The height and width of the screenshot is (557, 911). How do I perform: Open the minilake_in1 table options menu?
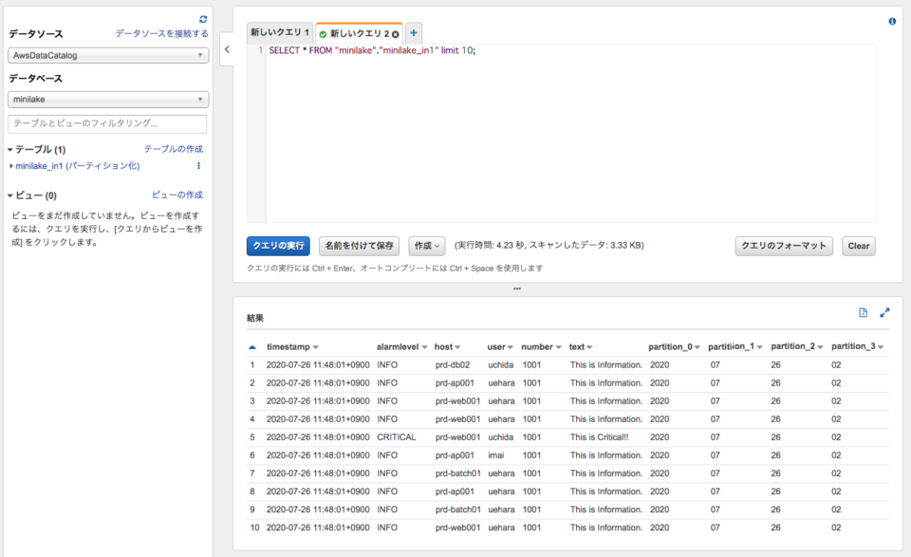pyautogui.click(x=198, y=166)
